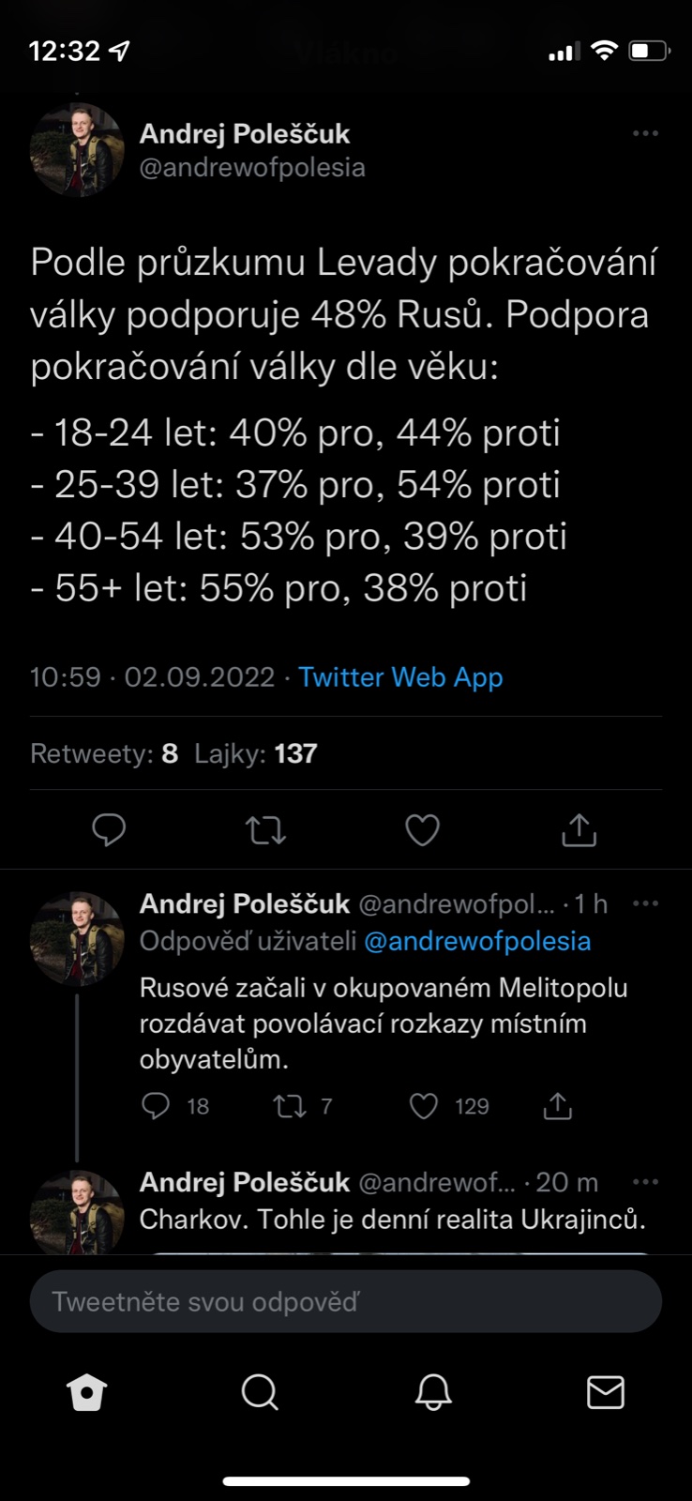Reply to the Melitopol tweet
The image size is (692, 1501).
156,1107
